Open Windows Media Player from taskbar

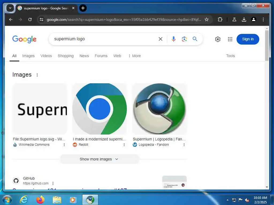(73, 200)
